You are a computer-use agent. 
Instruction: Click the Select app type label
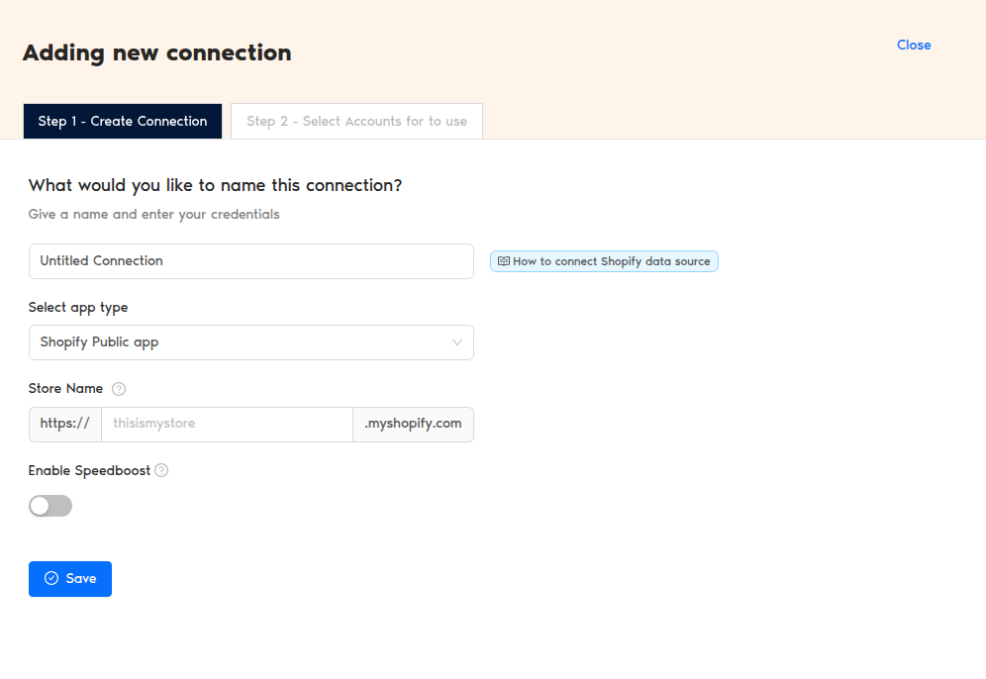pyautogui.click(x=78, y=308)
